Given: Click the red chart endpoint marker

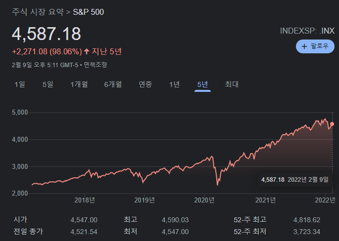Looking at the screenshot, I should click(x=332, y=124).
